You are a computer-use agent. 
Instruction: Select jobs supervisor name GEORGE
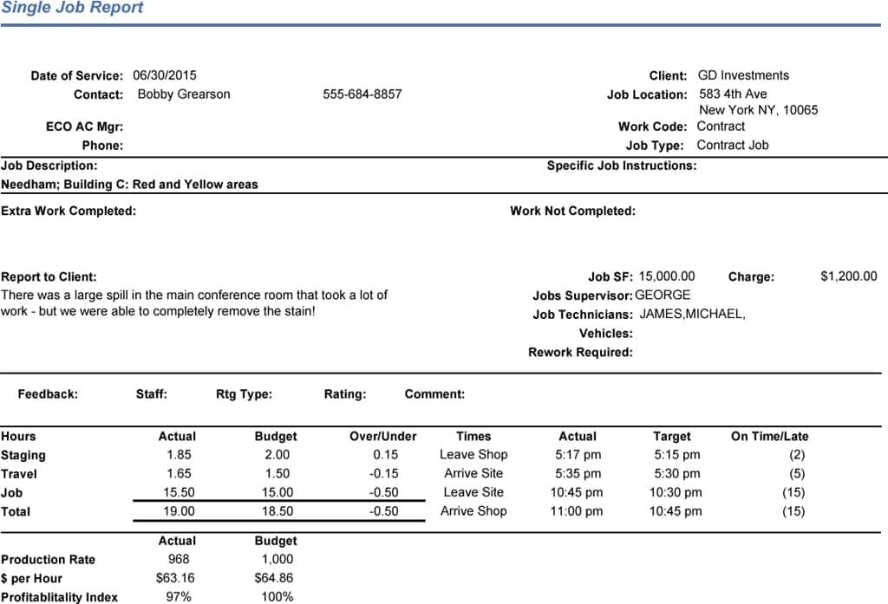pyautogui.click(x=663, y=295)
